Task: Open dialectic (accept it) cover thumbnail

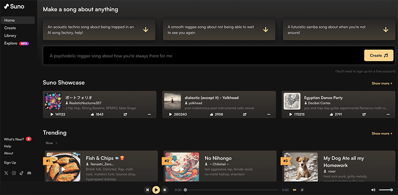Action: (172, 101)
